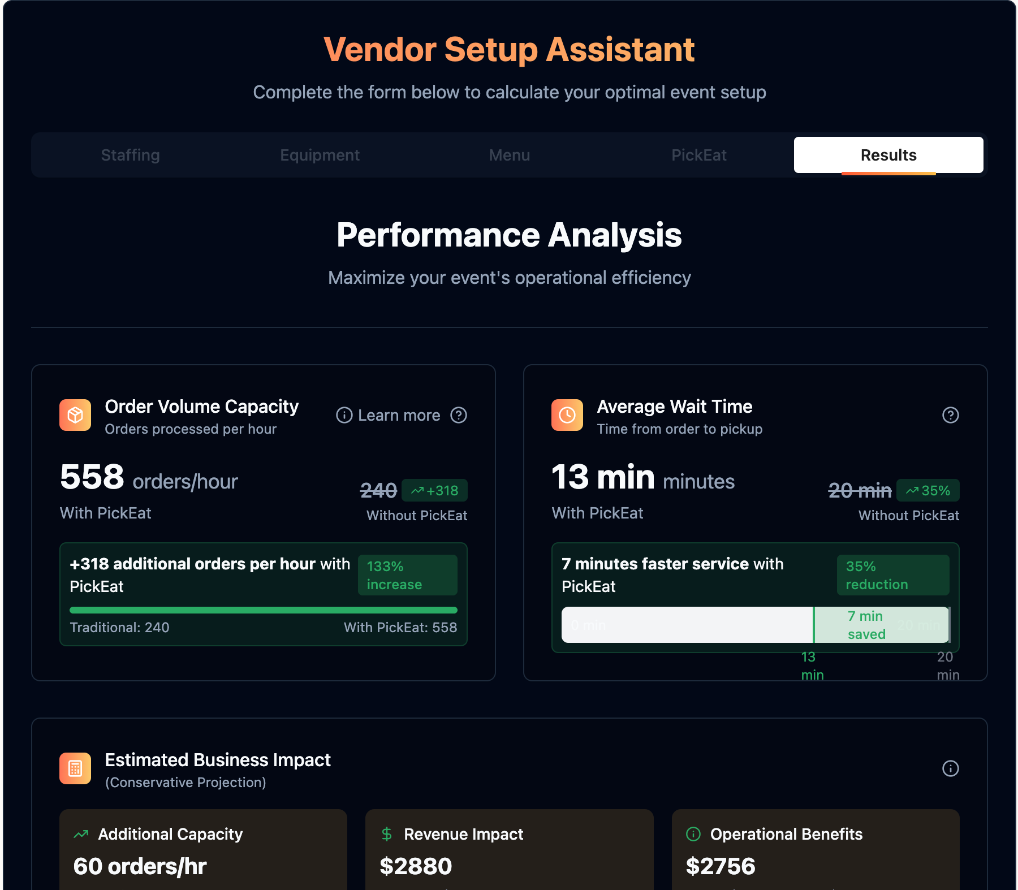Click the trend arrow icon beside Additional Capacity
Screen dimensions: 1018x890
tap(81, 833)
